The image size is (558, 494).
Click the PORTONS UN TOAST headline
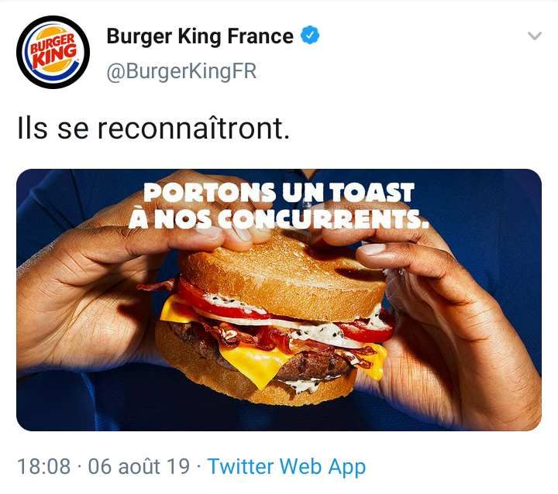[x=279, y=192]
